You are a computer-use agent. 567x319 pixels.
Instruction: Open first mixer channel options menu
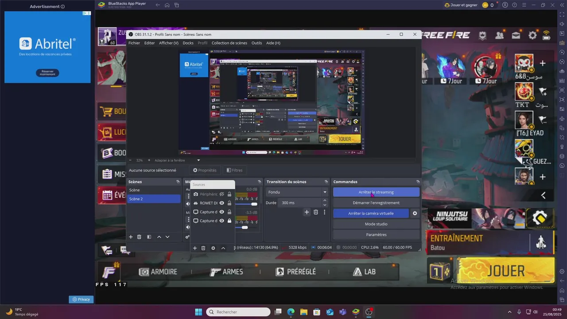point(188,196)
